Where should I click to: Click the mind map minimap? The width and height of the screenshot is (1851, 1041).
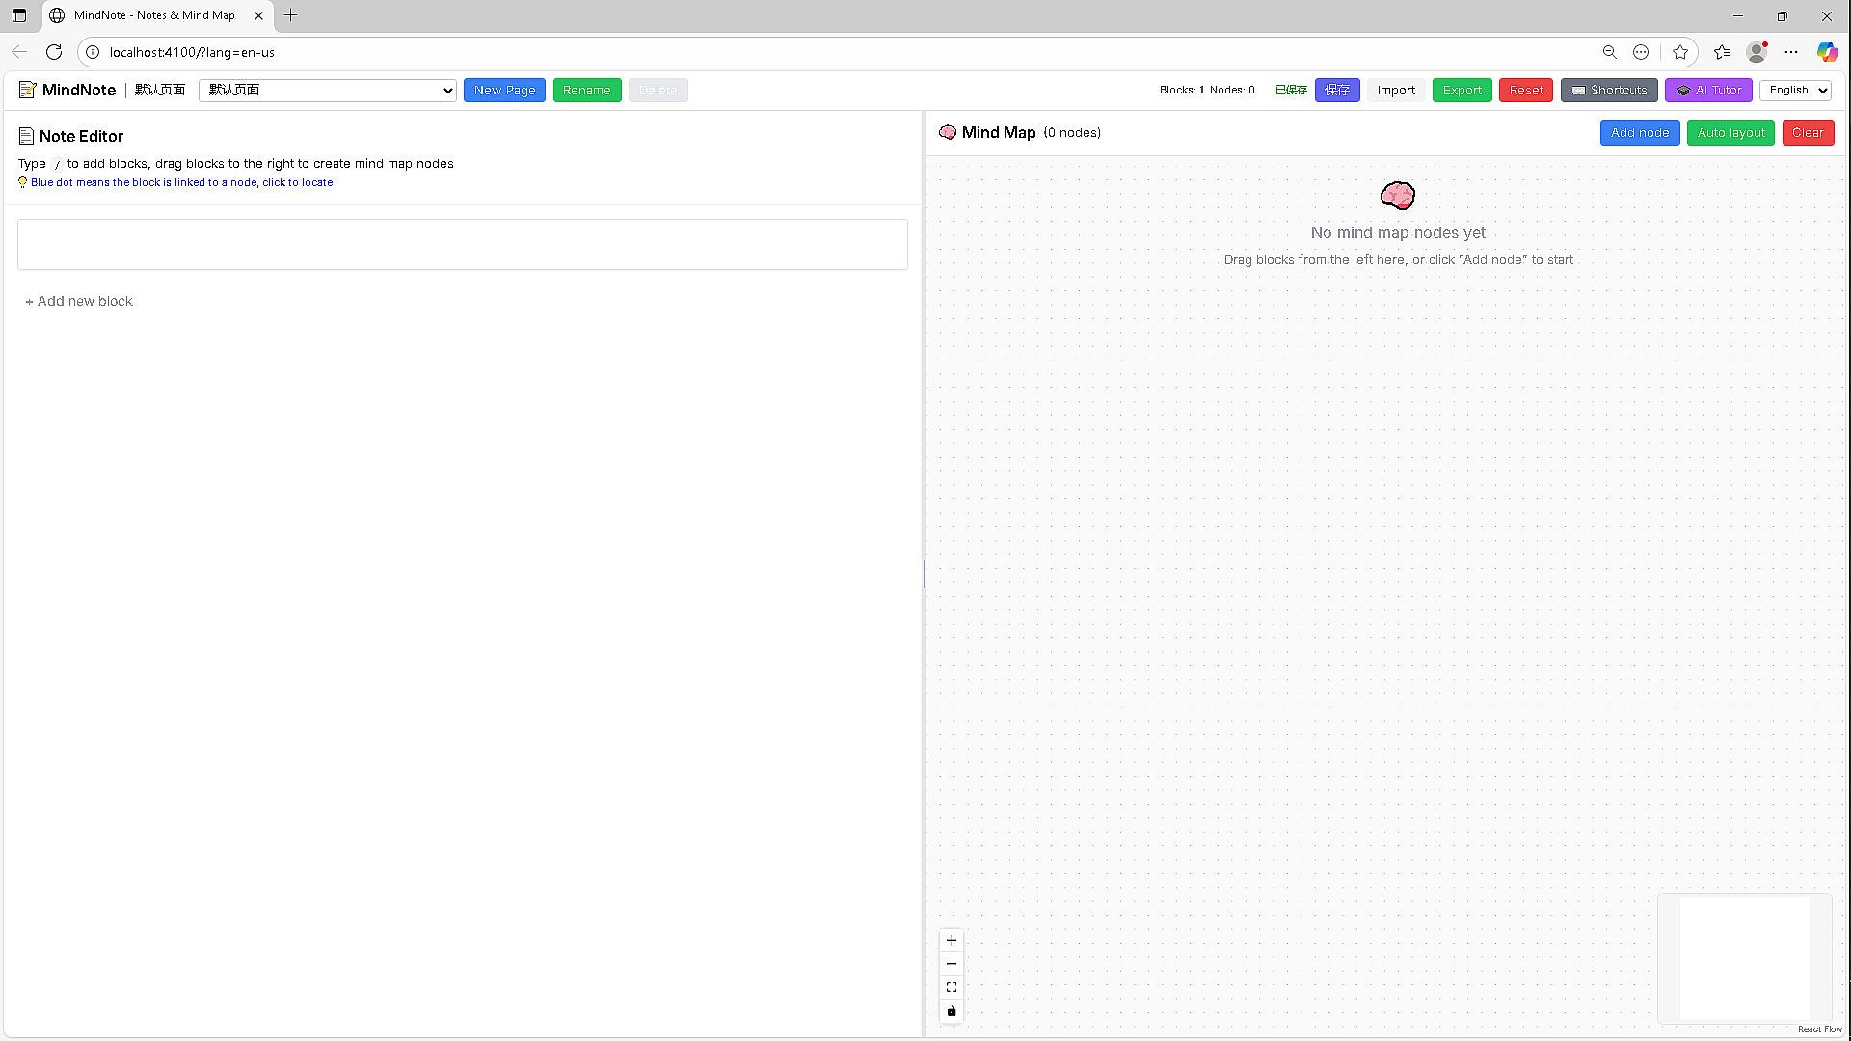(x=1744, y=957)
